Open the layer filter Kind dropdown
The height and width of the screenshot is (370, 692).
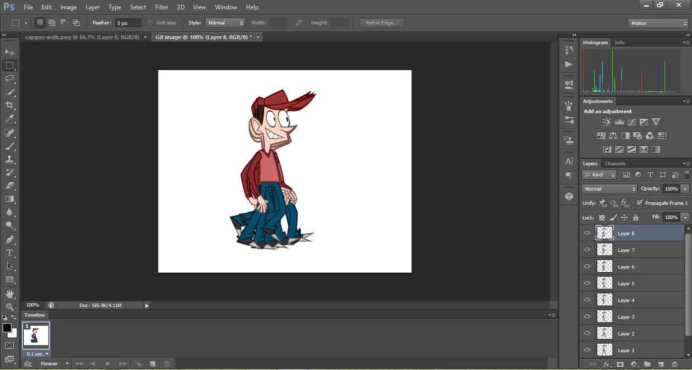tap(599, 174)
